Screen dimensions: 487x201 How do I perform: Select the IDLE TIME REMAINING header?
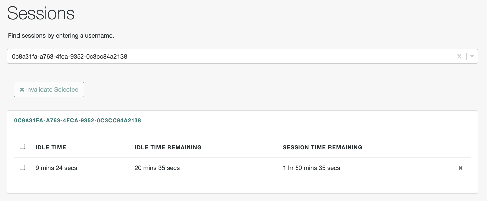[168, 147]
